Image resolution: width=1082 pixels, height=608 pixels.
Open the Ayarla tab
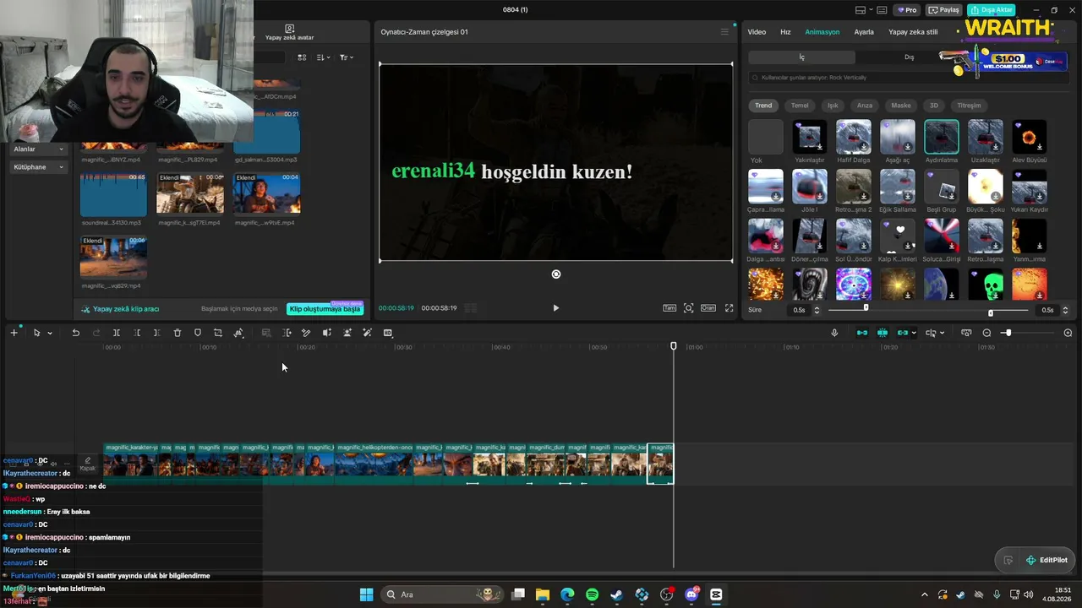tap(864, 32)
